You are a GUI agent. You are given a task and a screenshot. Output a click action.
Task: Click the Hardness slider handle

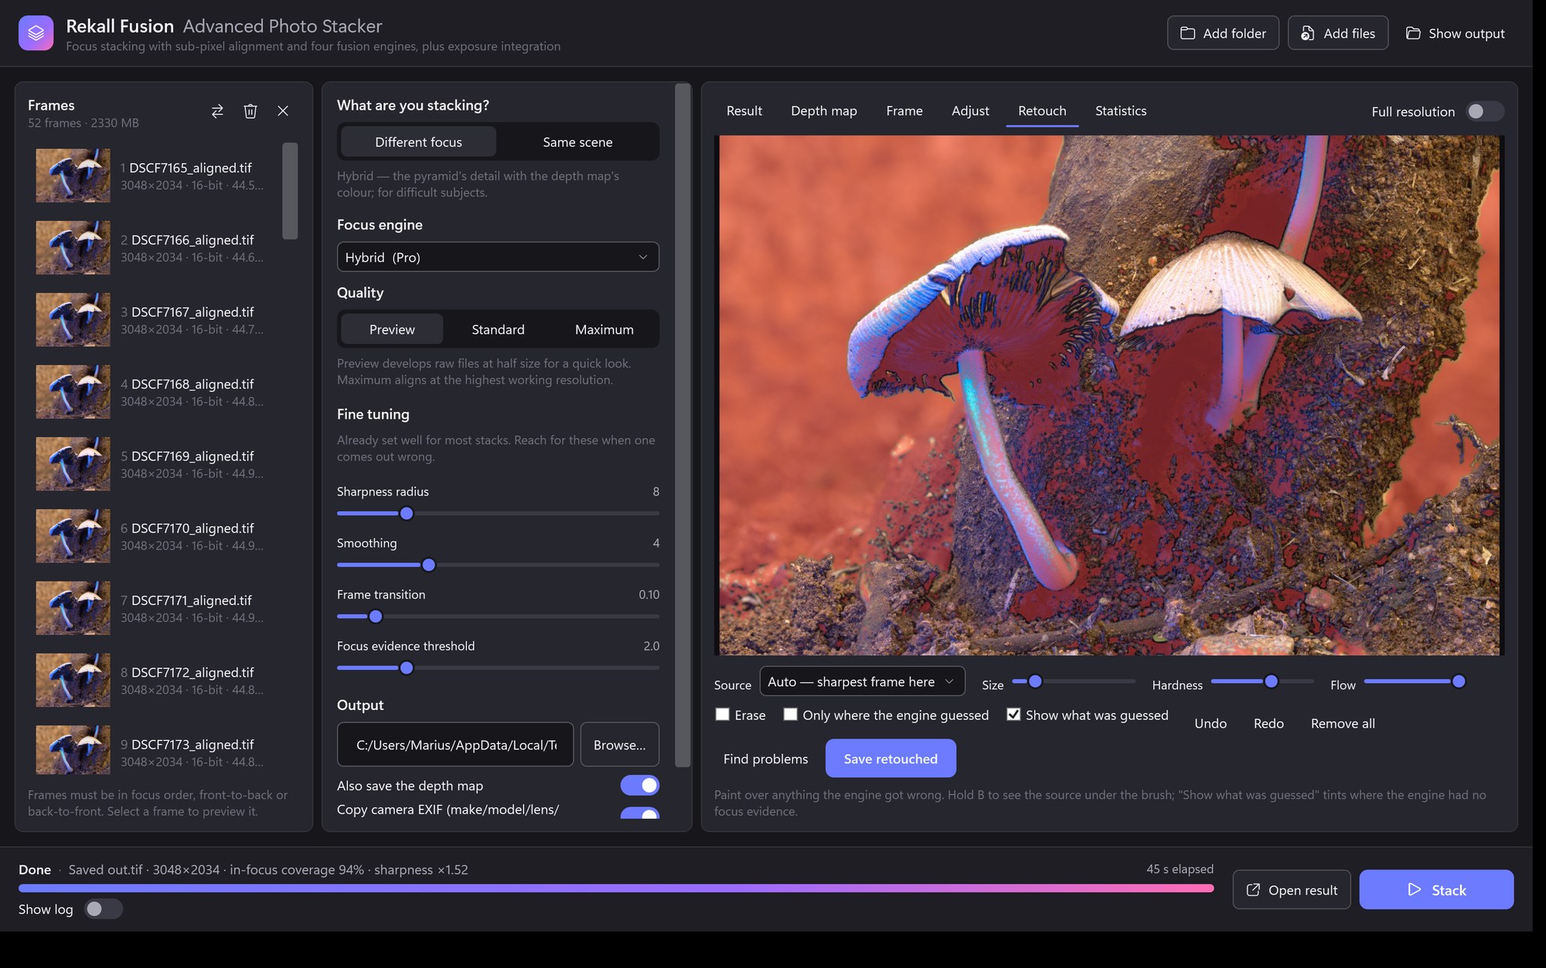click(1271, 681)
